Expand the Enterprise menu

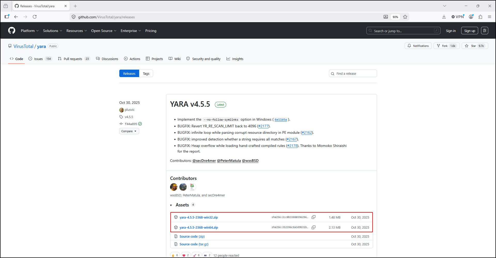pyautogui.click(x=131, y=31)
